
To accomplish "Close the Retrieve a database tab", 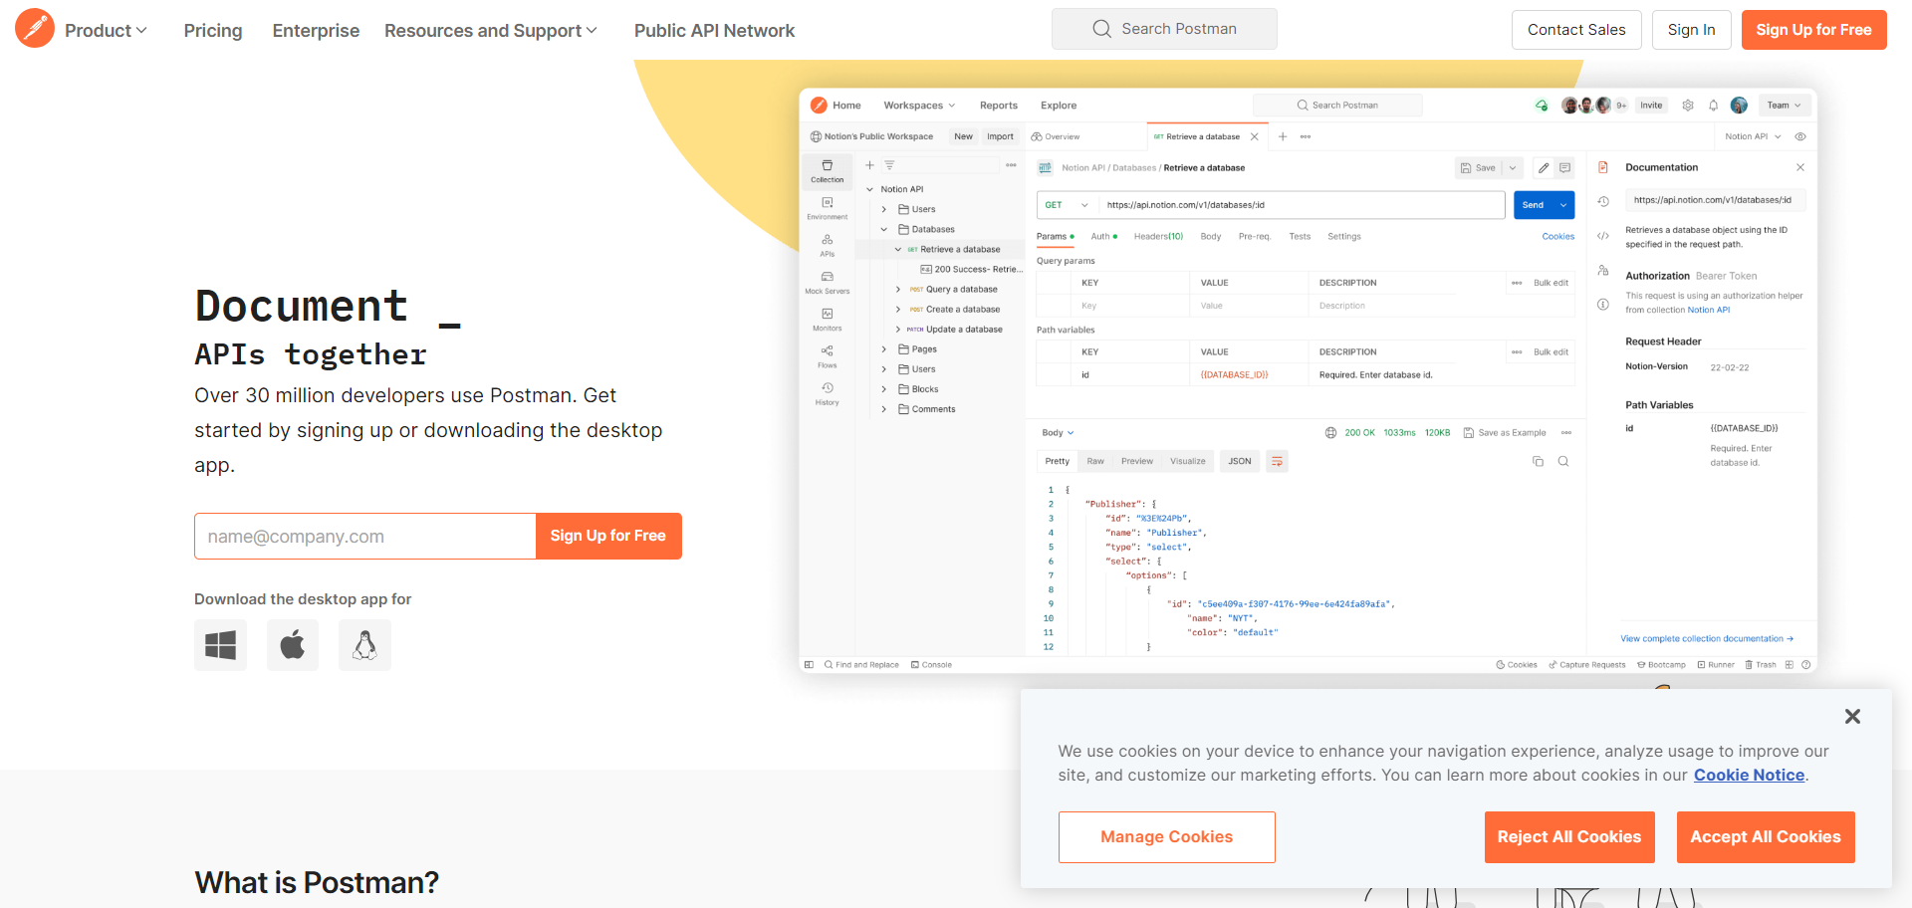I will tap(1254, 136).
